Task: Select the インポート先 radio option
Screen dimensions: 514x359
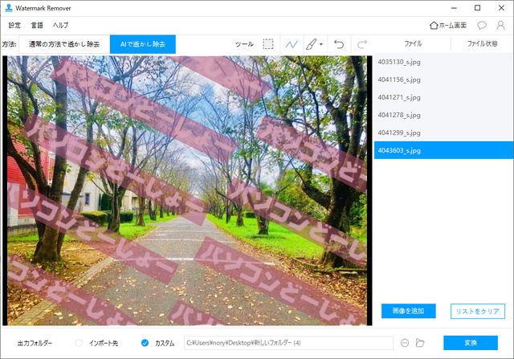Action: click(79, 343)
